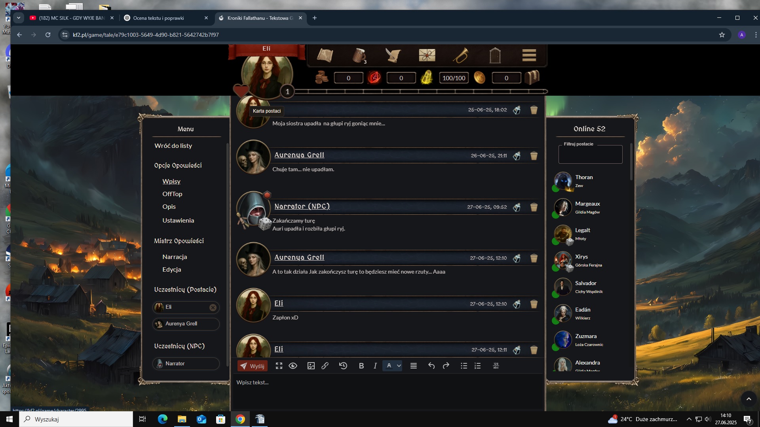760x427 pixels.
Task: Open Windows Start menu
Action: [x=9, y=419]
